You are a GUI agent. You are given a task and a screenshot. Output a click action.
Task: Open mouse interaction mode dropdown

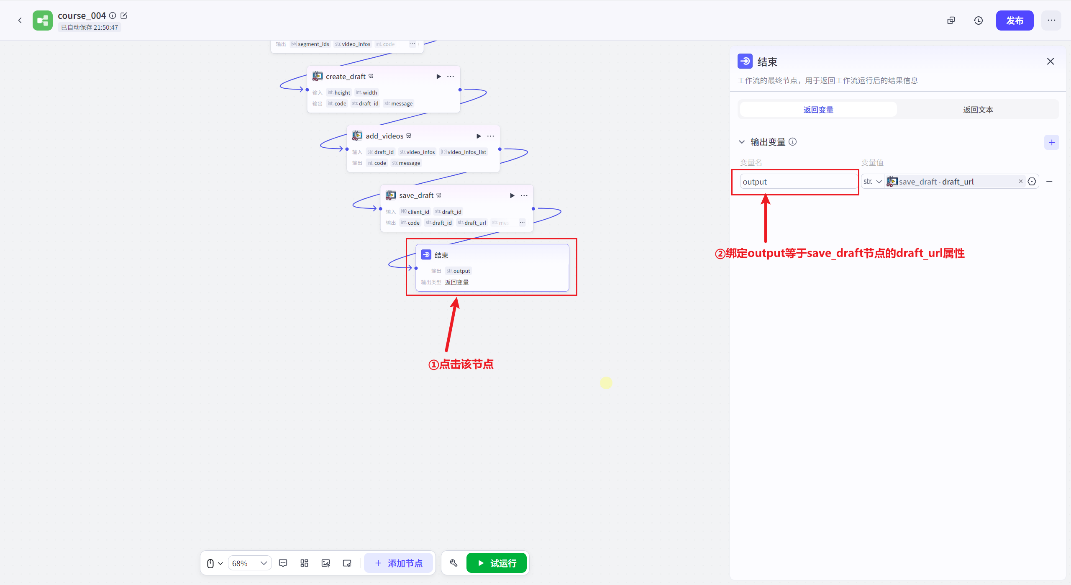(x=215, y=563)
